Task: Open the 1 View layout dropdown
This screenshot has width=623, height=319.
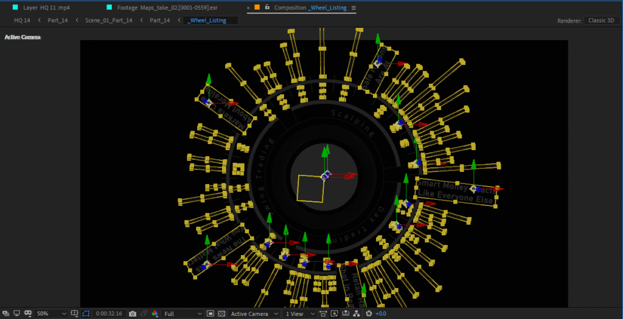Action: pyautogui.click(x=299, y=314)
